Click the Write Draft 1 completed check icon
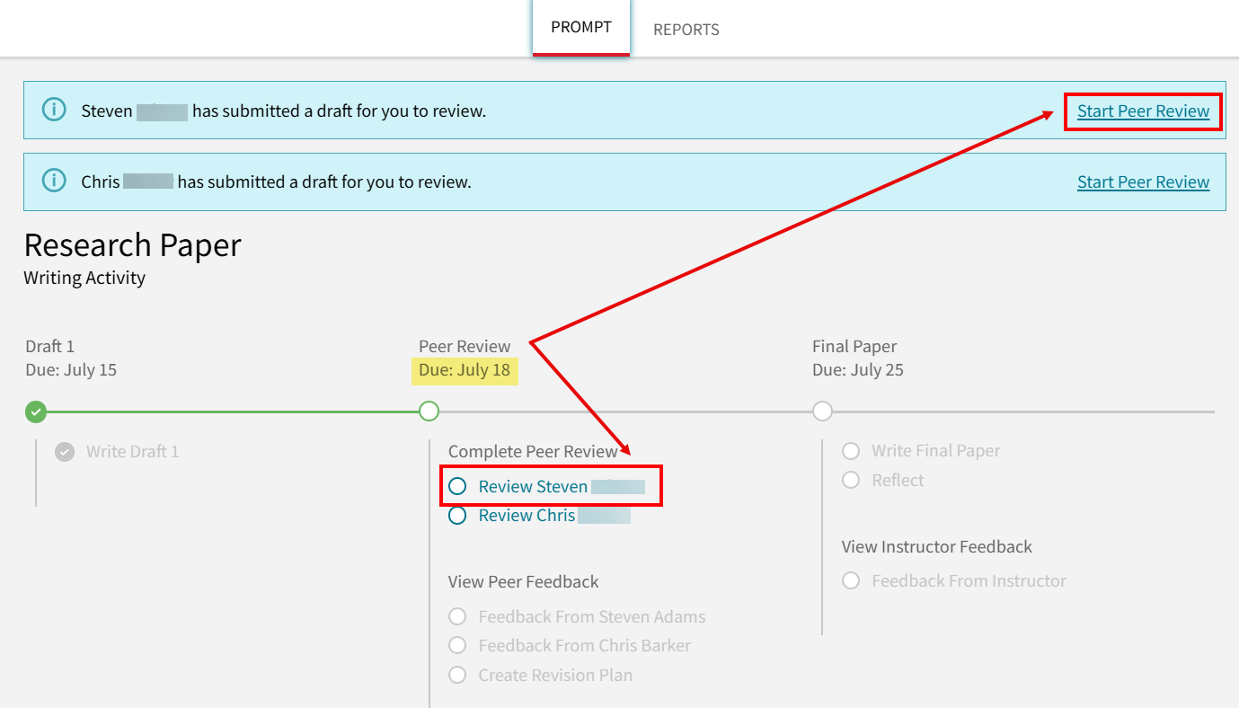Viewport: 1239px width, 708px height. tap(65, 452)
